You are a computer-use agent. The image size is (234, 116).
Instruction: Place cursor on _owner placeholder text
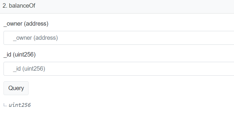35,38
